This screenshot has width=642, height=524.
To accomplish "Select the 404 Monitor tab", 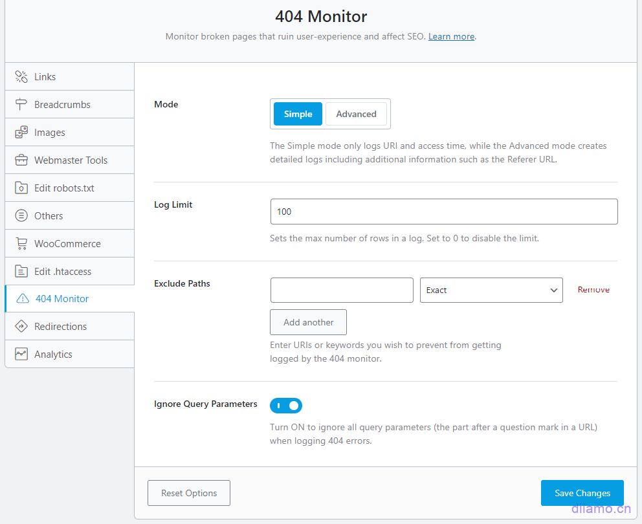I will pyautogui.click(x=62, y=299).
